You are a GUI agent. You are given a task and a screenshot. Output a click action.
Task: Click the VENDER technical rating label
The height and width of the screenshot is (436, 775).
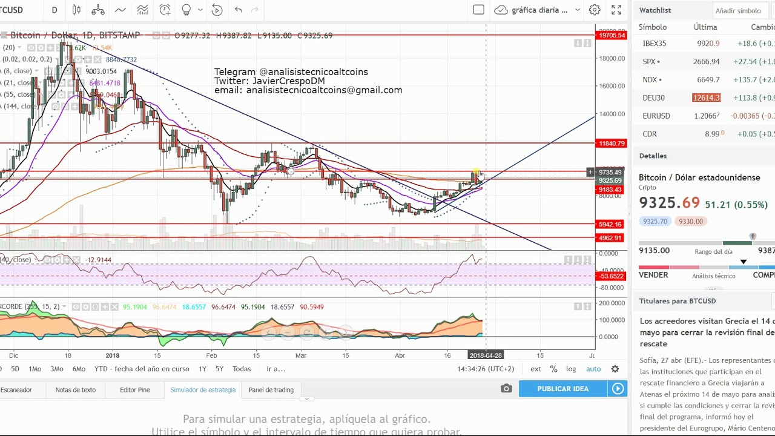(x=653, y=275)
